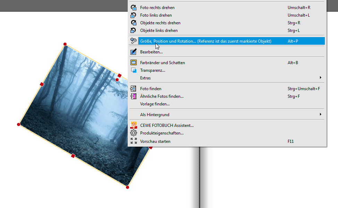The height and width of the screenshot is (208, 338).
Task: Open Produkteigenschaften... menu entry
Action: [x=227, y=133]
